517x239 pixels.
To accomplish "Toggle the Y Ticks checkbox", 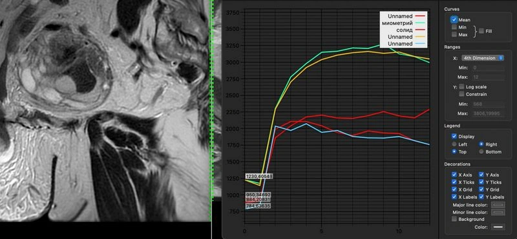I will point(481,182).
